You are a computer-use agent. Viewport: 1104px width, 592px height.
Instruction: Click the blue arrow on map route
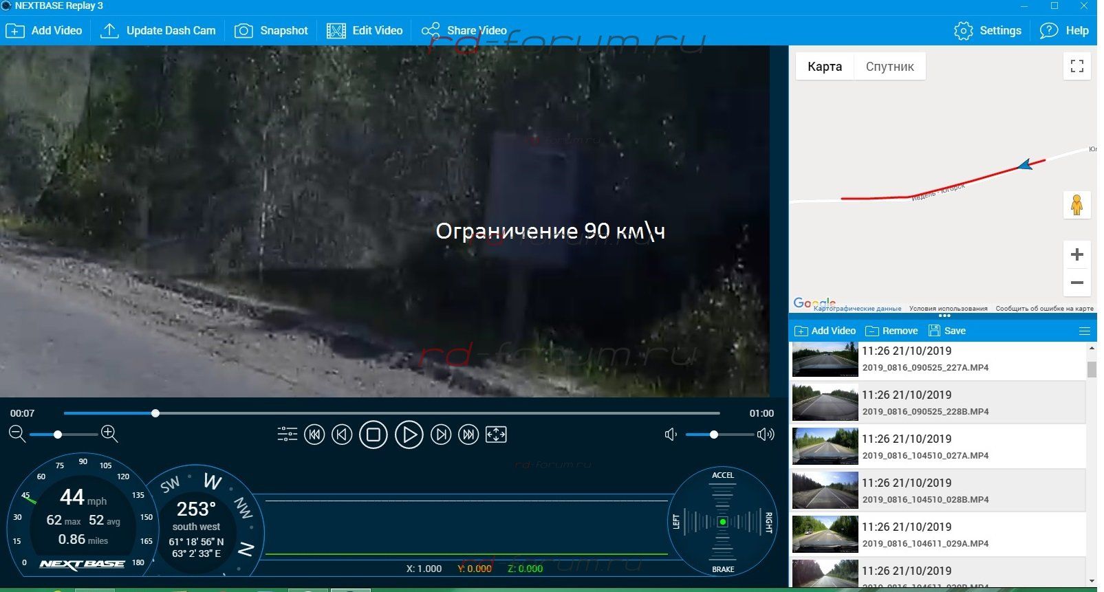click(x=1026, y=164)
